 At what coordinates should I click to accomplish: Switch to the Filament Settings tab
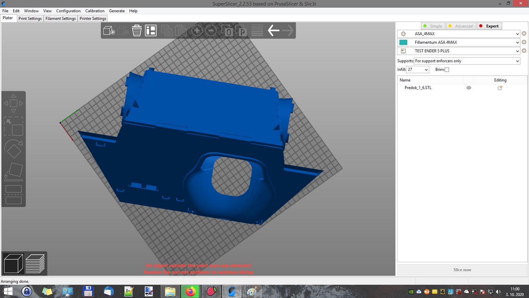click(61, 19)
